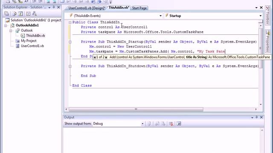The height and width of the screenshot is (153, 273).
Task: Show previous overload in IntelliSense tooltip
Action: pyautogui.click(x=95, y=57)
